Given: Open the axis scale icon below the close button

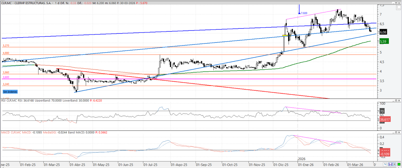Looking at the screenshot, I should (x=398, y=7).
